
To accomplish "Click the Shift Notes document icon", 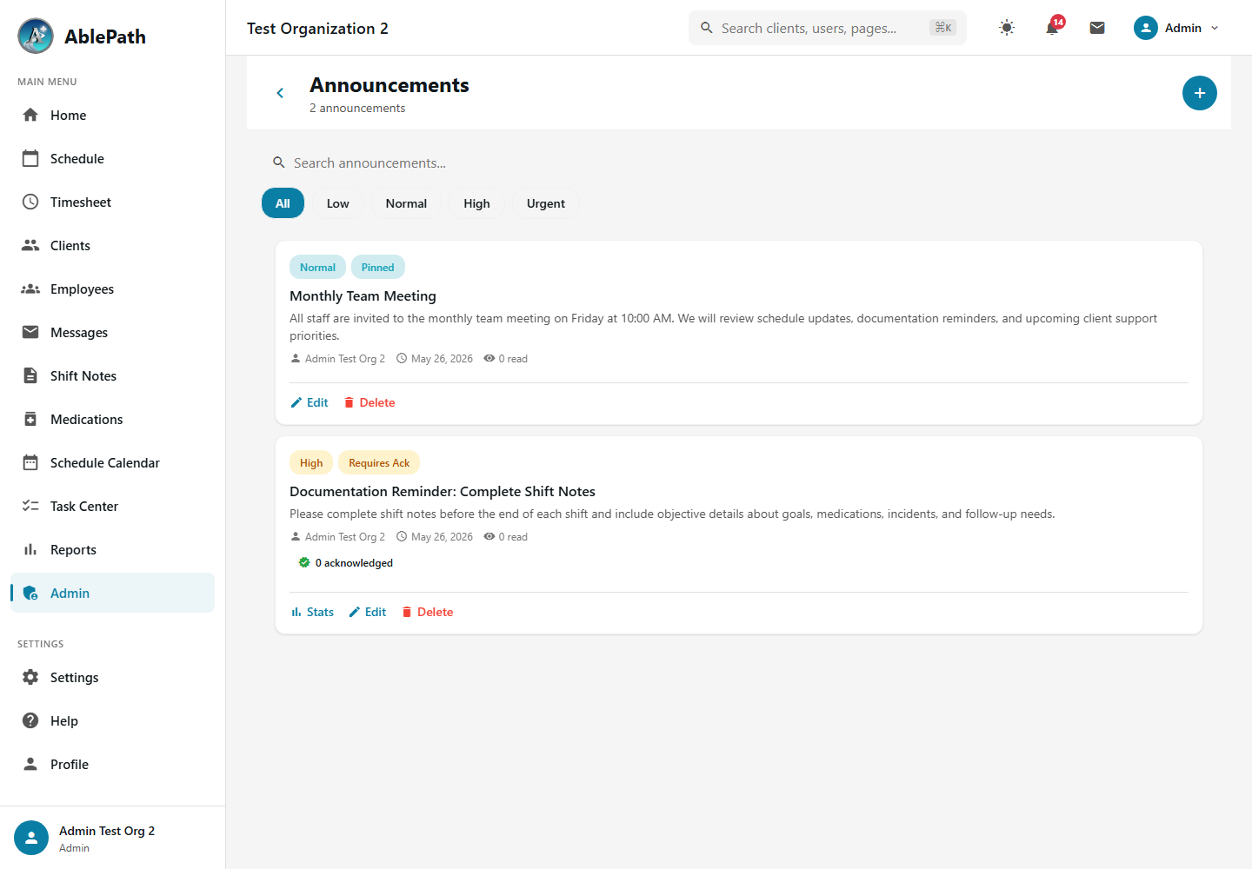I will 30,375.
